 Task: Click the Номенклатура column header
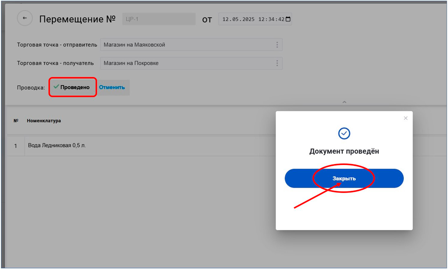pos(44,121)
